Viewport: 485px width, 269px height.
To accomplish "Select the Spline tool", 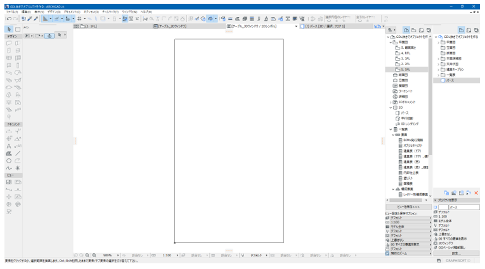I will click(x=9, y=168).
